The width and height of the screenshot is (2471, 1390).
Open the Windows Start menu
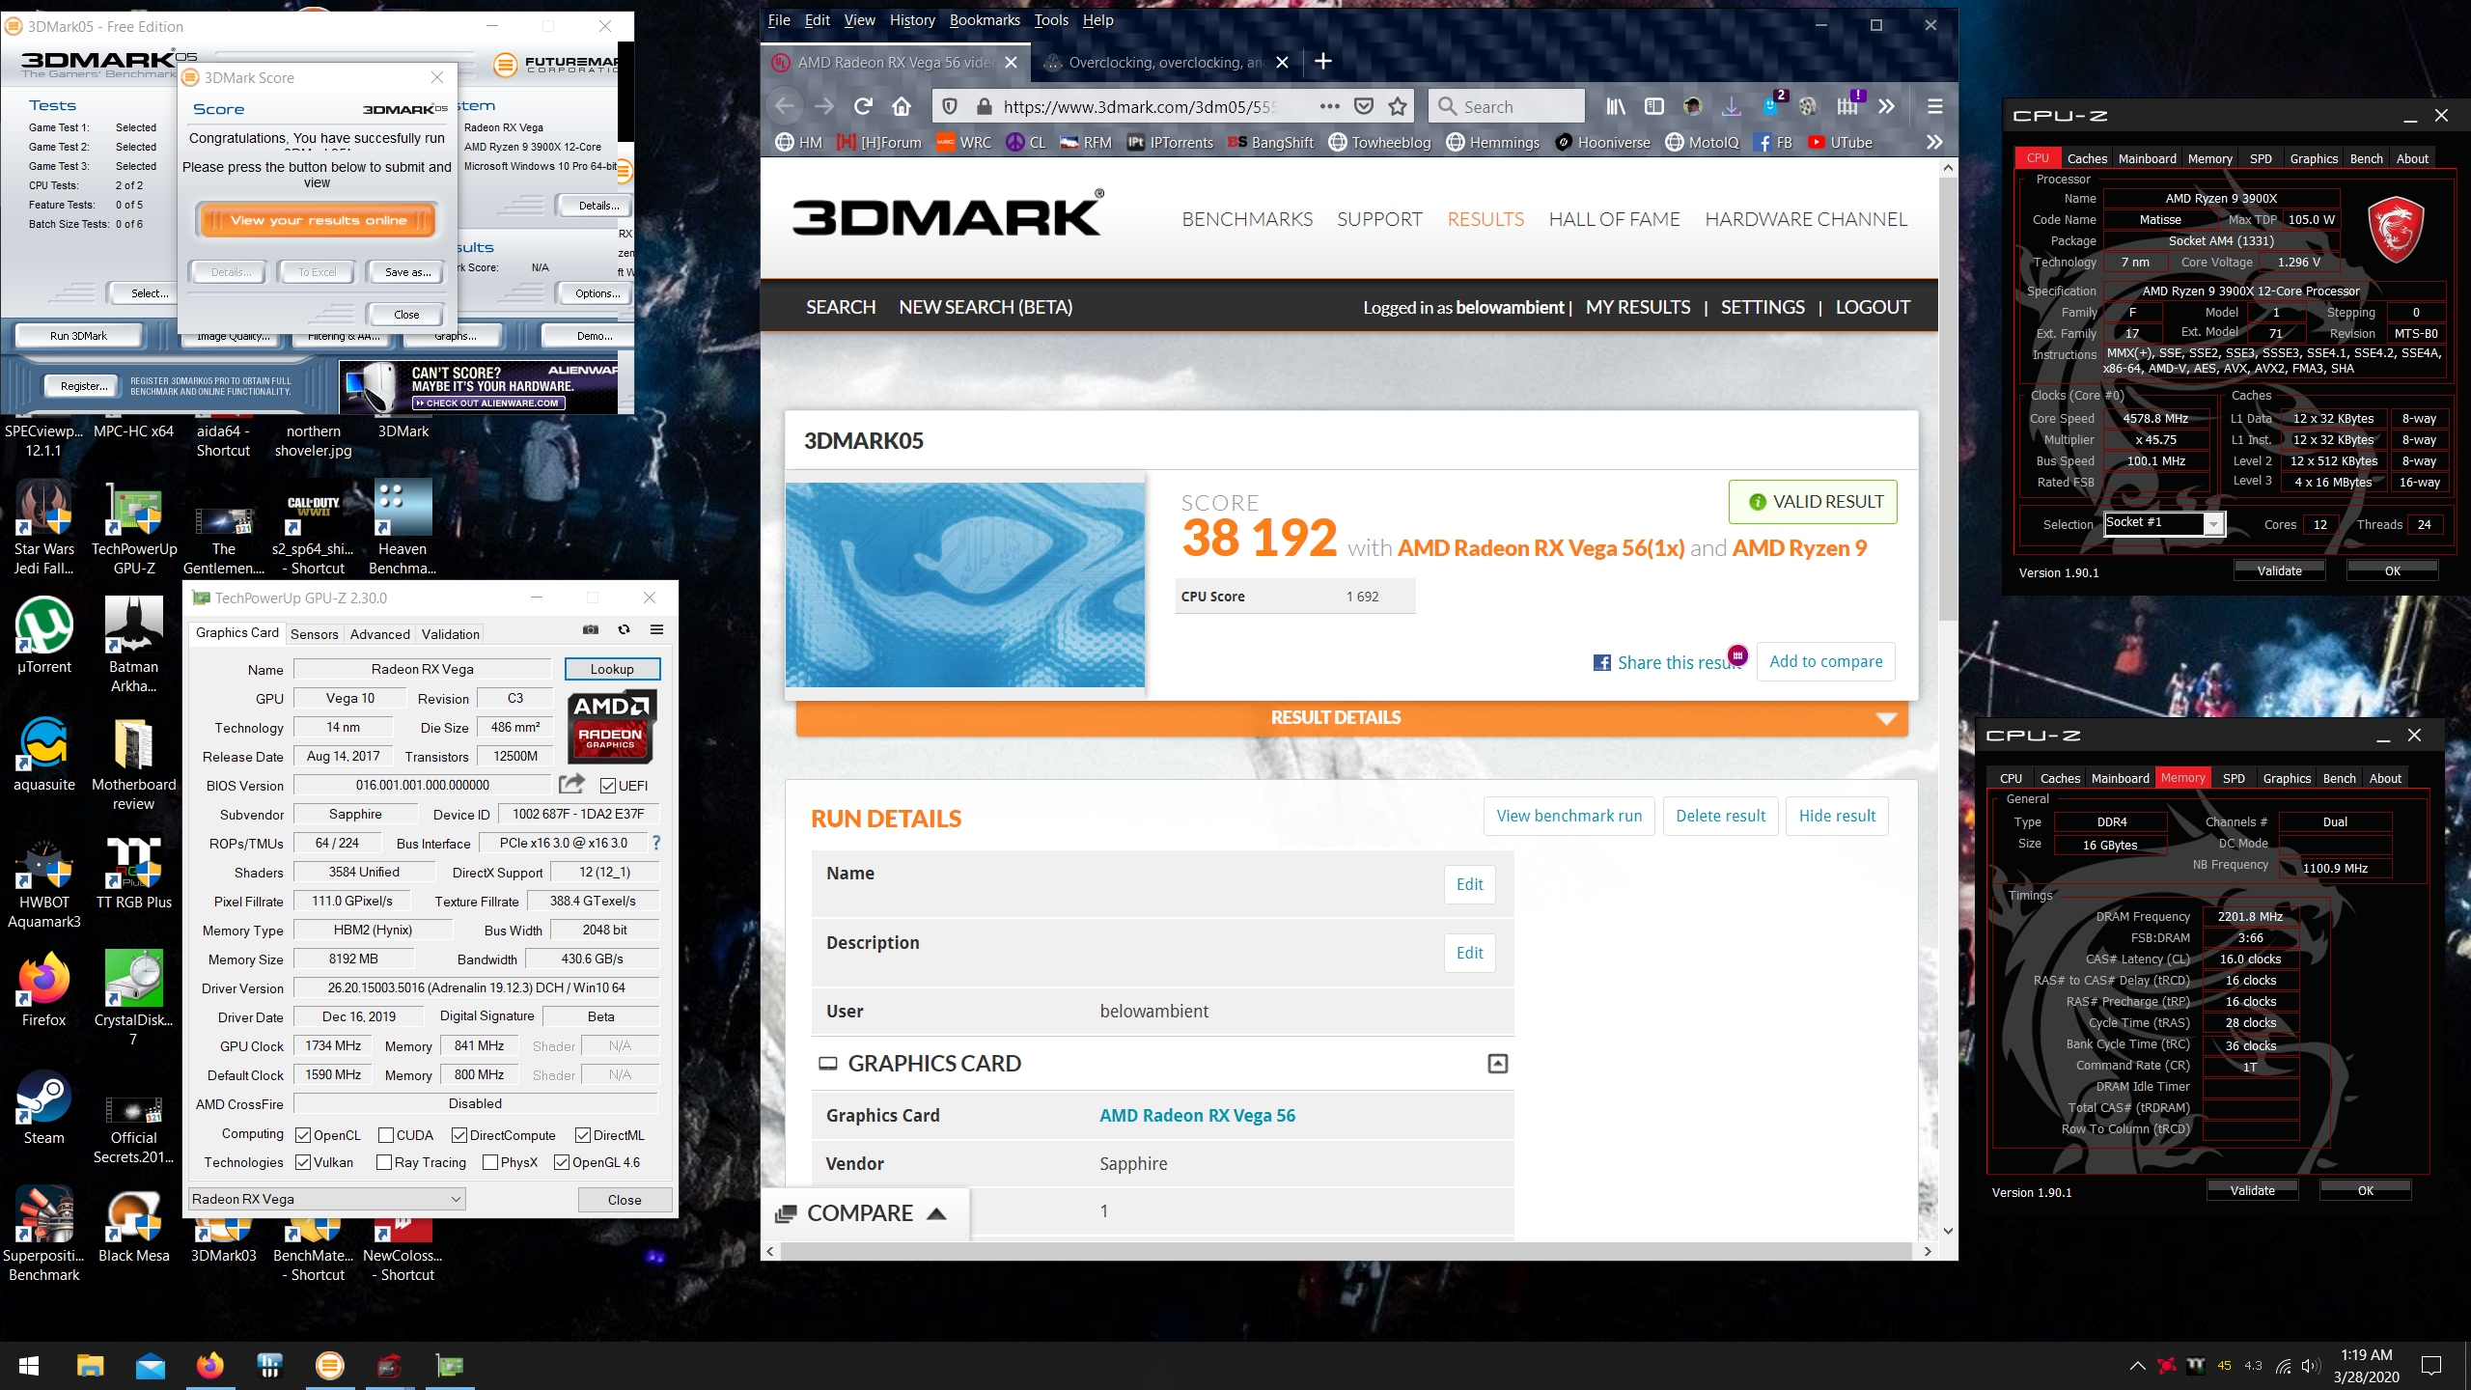[29, 1366]
